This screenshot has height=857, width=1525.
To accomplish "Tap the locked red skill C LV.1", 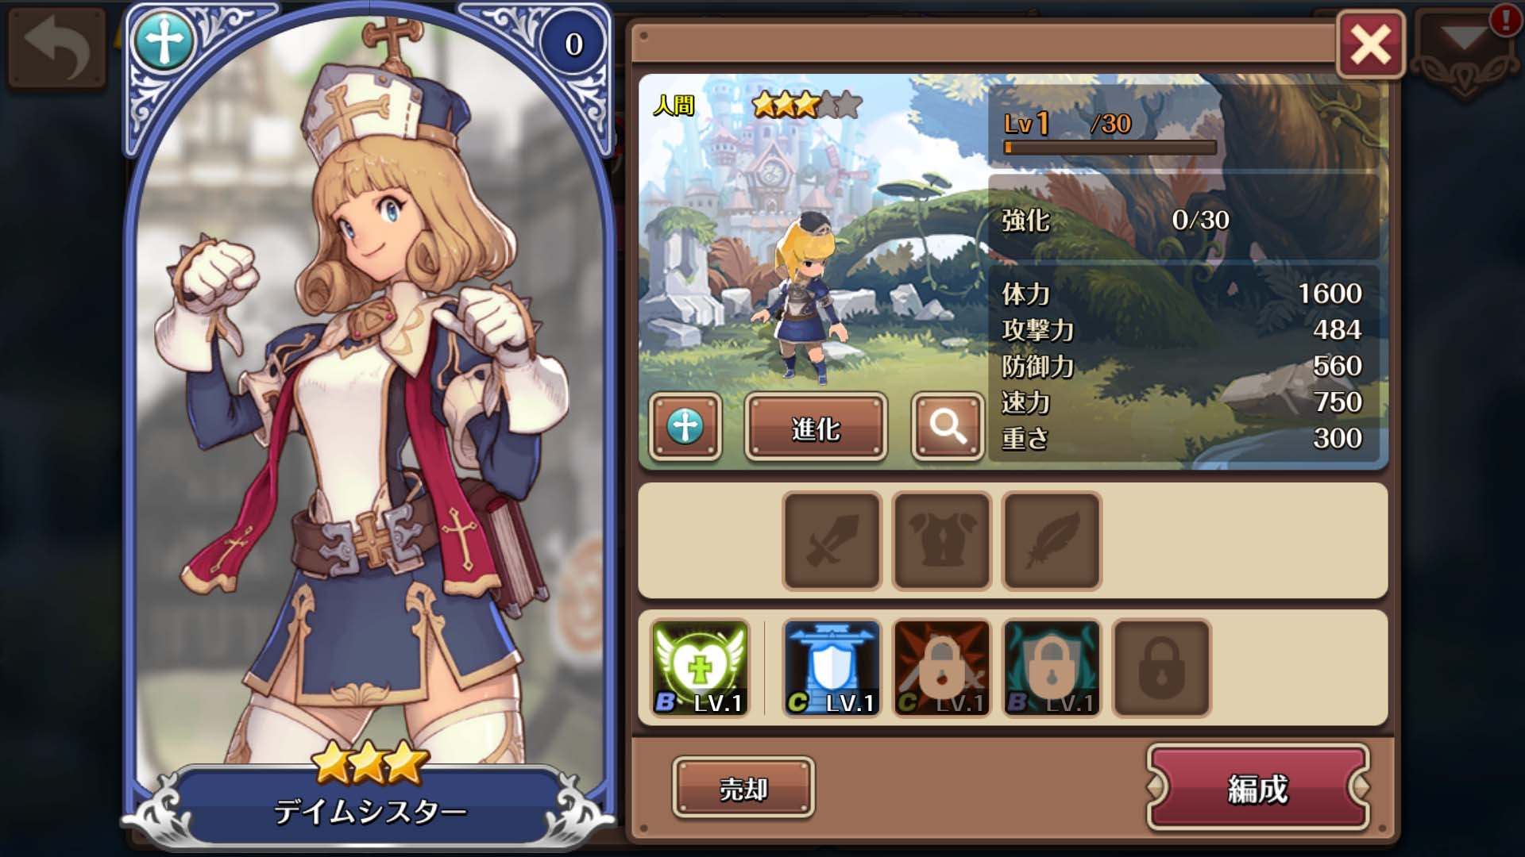I will pos(941,668).
